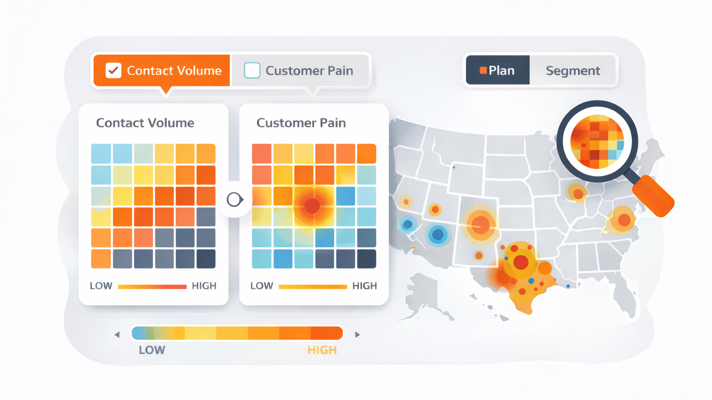712x400 pixels.
Task: Open the Contact Volume tab
Action: [x=174, y=70]
